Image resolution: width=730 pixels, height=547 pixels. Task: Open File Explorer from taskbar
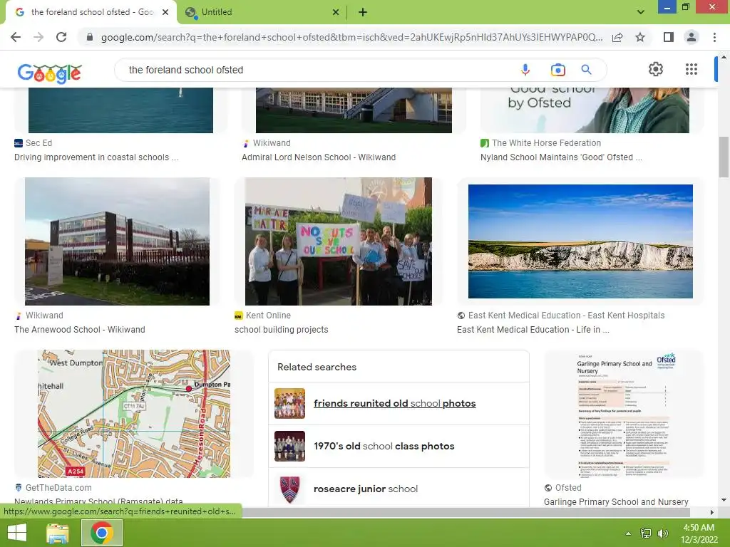(58, 533)
